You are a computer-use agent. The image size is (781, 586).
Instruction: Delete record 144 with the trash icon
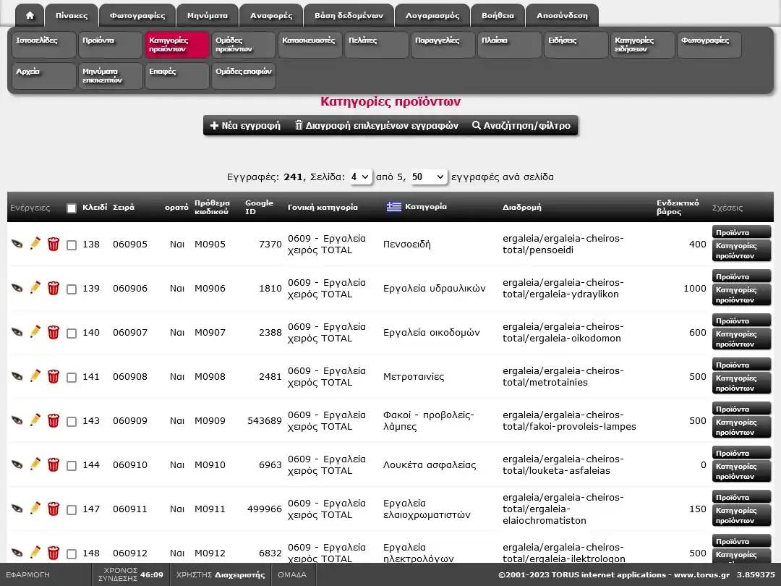coord(54,465)
